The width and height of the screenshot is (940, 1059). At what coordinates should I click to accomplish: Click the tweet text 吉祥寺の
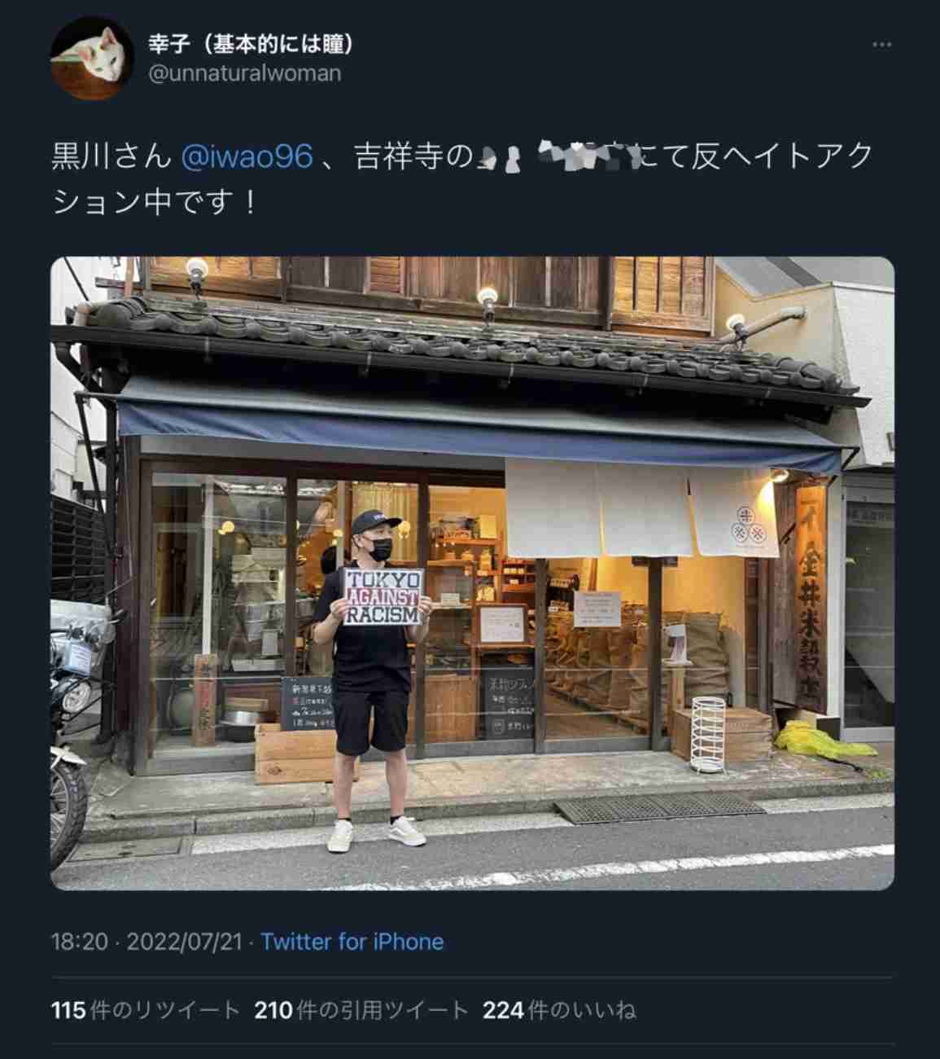[414, 156]
